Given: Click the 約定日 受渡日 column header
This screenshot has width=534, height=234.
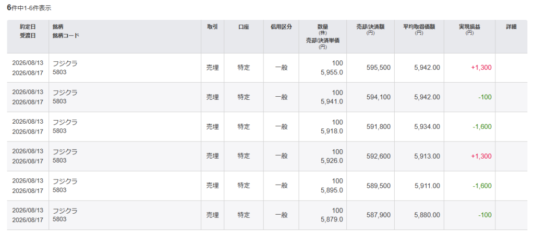Looking at the screenshot, I should 28,36.
